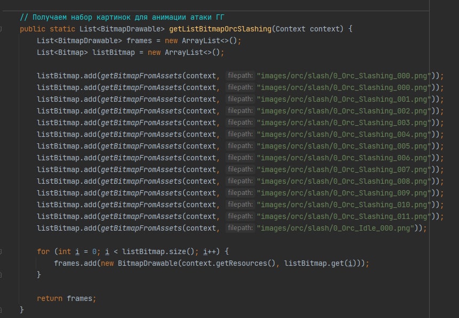
Task: Click the 'context' argument on the Slashing_006 line
Action: tap(201, 158)
